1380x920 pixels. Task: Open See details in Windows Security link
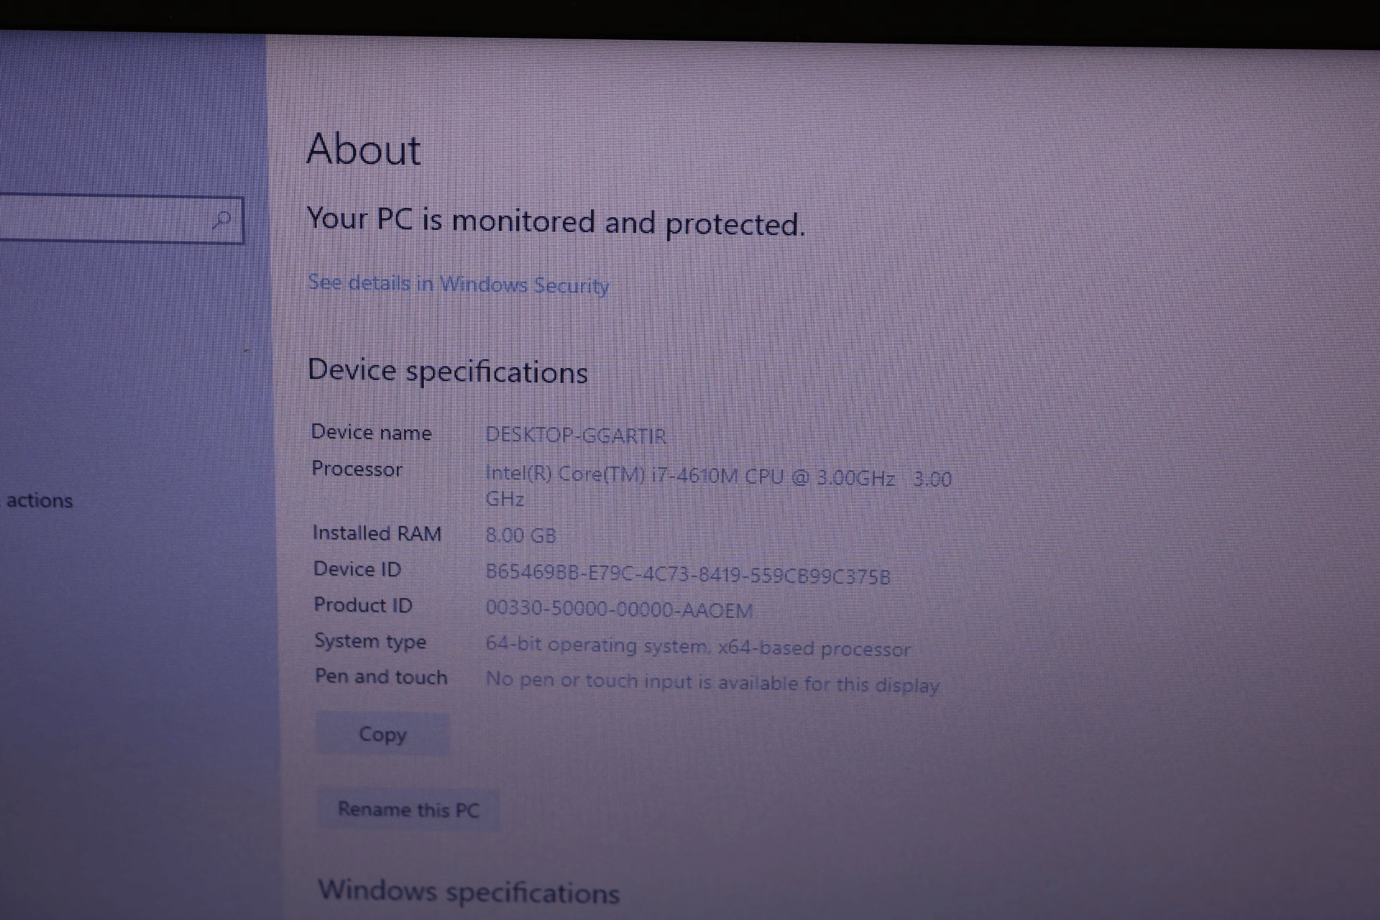point(458,285)
